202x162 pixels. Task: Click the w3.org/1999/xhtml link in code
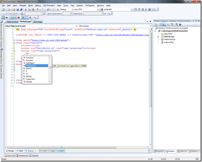(x=49, y=40)
